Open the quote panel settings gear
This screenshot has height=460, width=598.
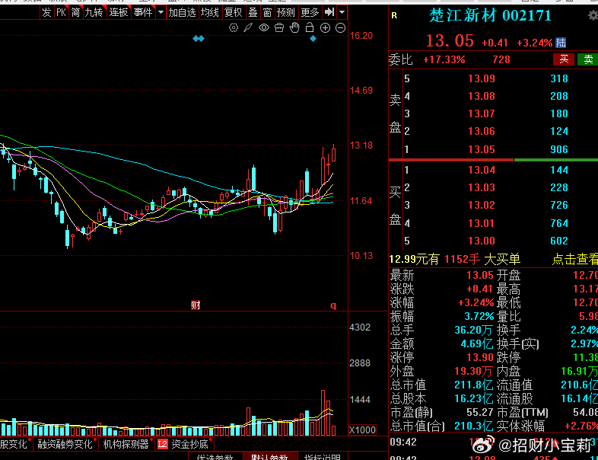click(x=593, y=16)
